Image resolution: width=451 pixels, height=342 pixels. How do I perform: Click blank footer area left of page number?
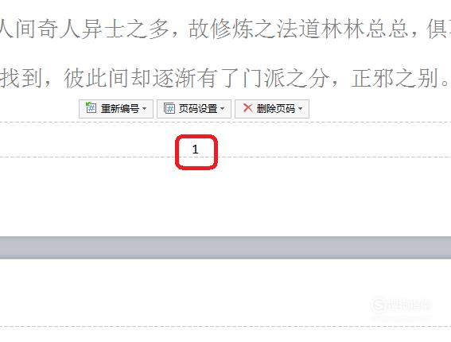click(86, 139)
